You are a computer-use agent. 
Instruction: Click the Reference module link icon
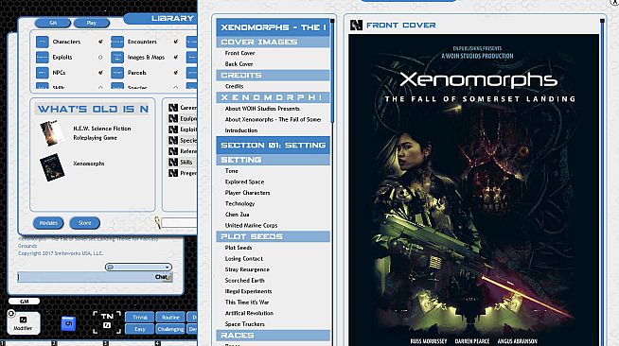pyautogui.click(x=173, y=151)
